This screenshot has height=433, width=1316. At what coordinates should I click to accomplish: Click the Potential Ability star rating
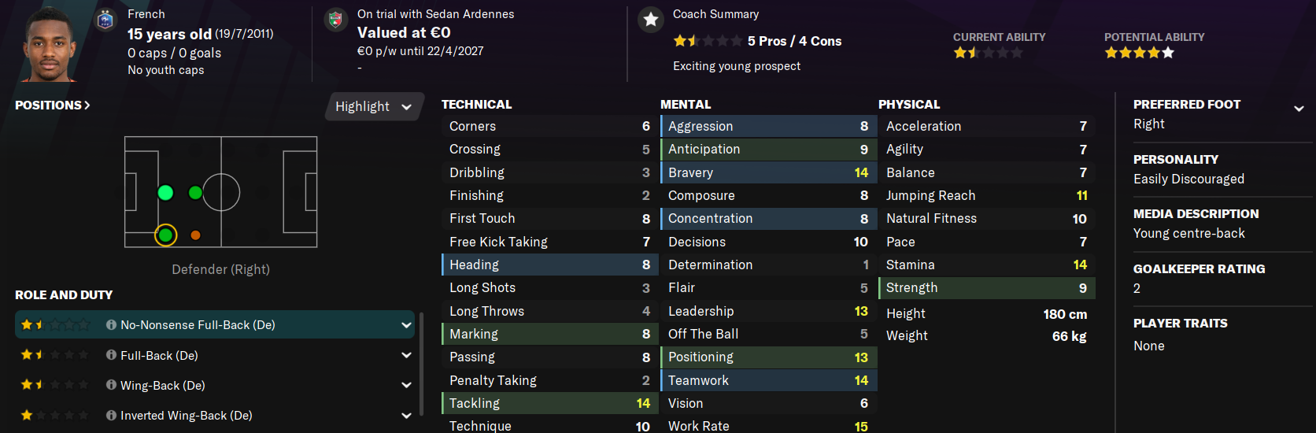(x=1139, y=53)
